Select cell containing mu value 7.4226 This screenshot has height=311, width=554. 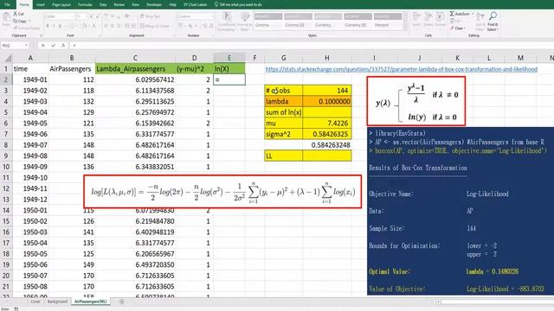click(x=327, y=123)
